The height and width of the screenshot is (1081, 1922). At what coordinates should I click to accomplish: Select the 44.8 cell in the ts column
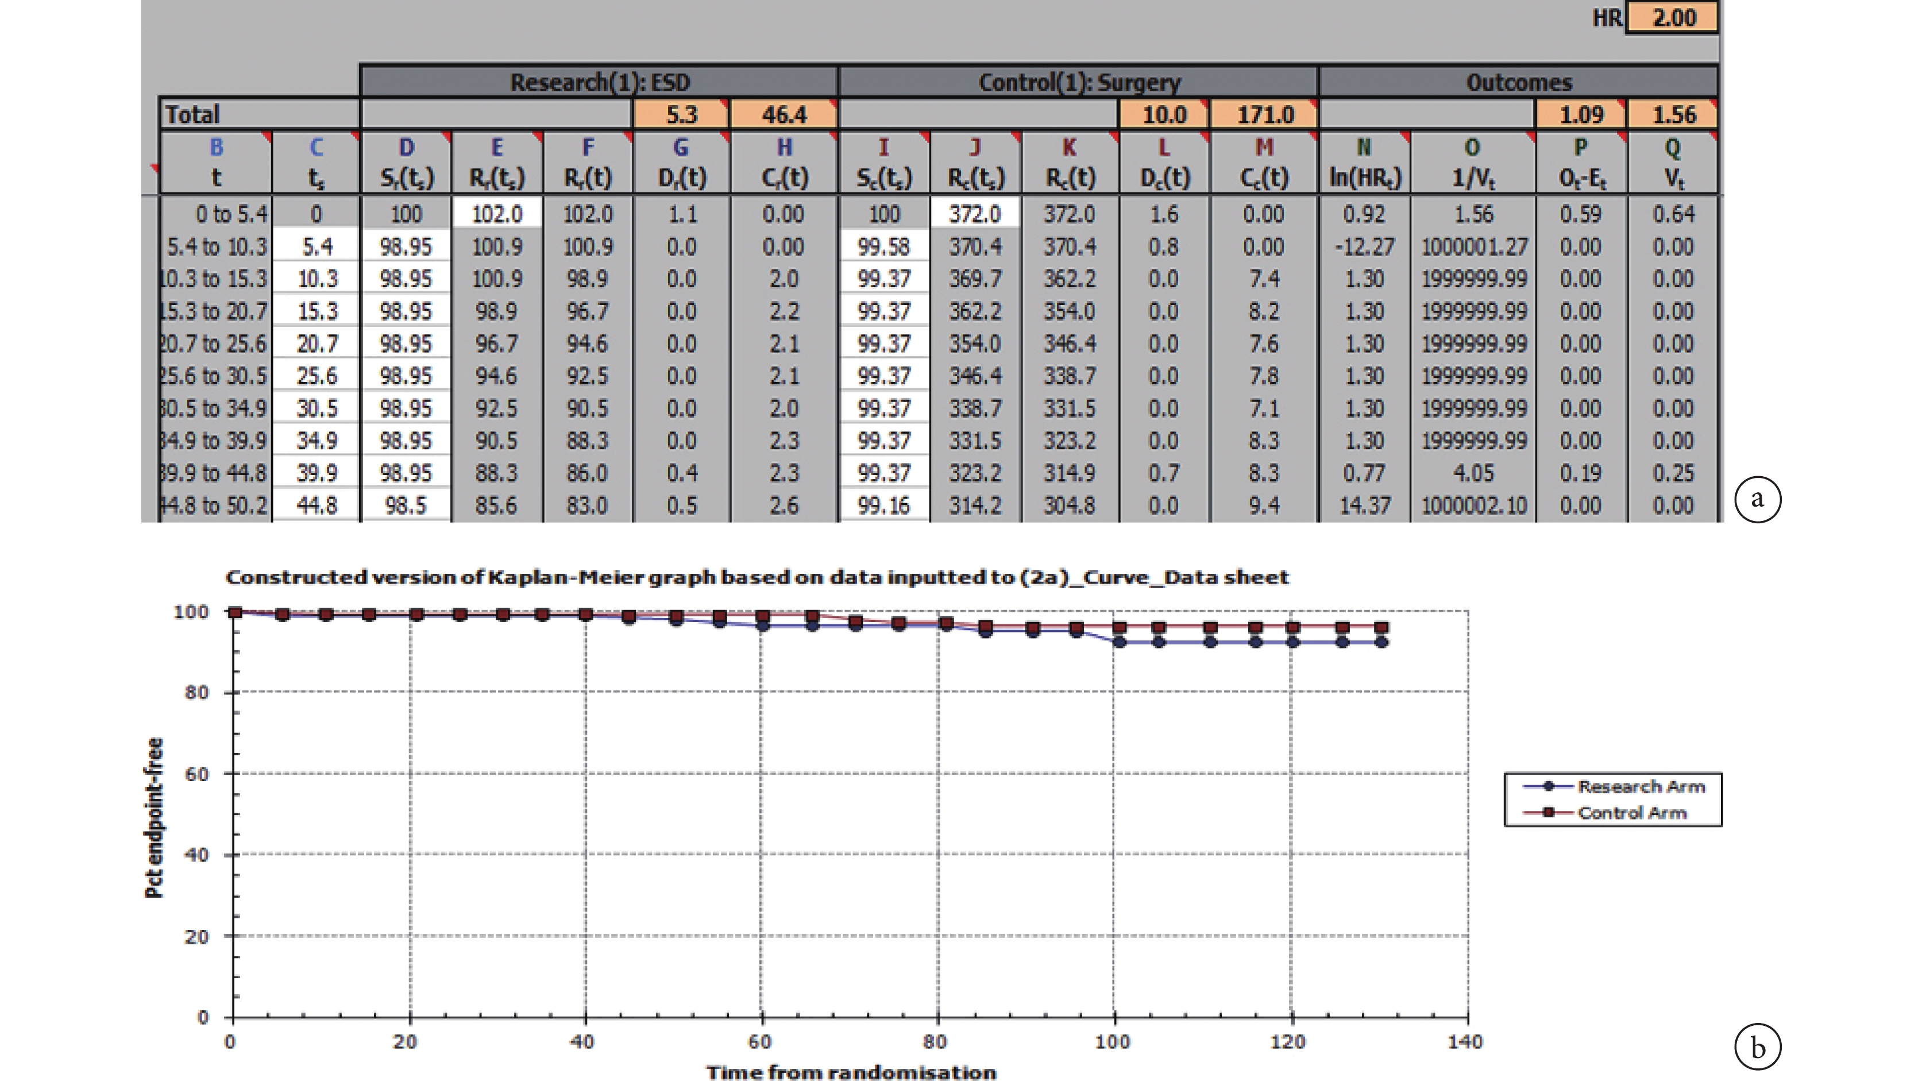317,505
